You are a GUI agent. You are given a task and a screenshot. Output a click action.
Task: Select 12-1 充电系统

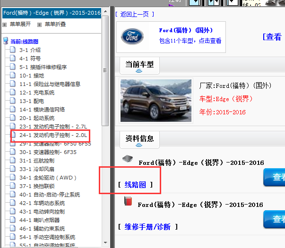coord(37,93)
